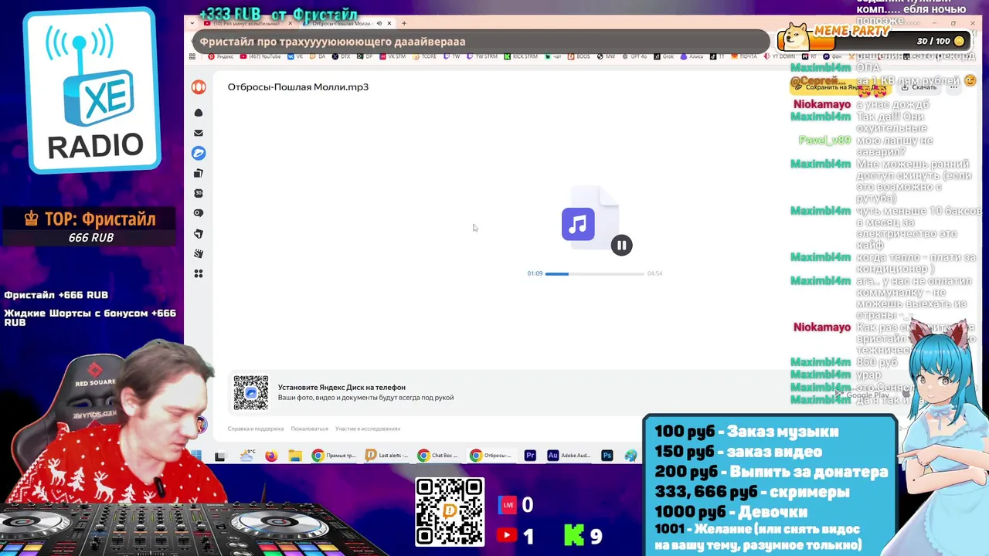Image resolution: width=989 pixels, height=556 pixels.
Task: Open the weather widget showing 9°C
Action: (248, 456)
